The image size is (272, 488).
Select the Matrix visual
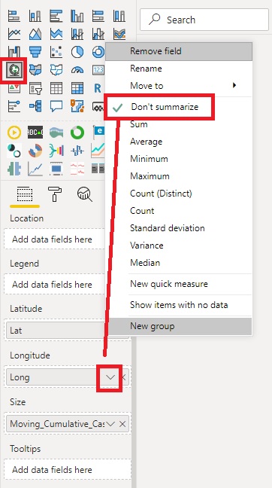(x=77, y=88)
